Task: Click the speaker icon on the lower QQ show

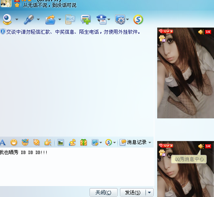Action: point(201,146)
